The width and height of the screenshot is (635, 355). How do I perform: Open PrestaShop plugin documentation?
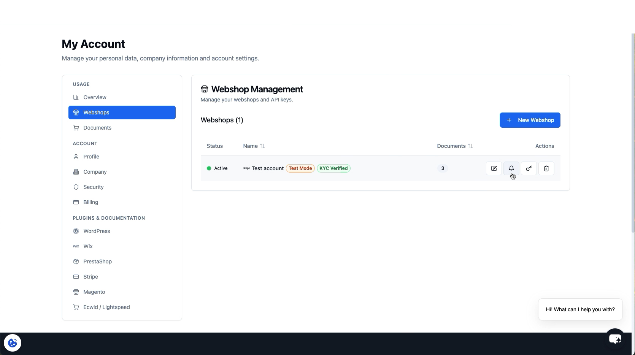[122, 261]
